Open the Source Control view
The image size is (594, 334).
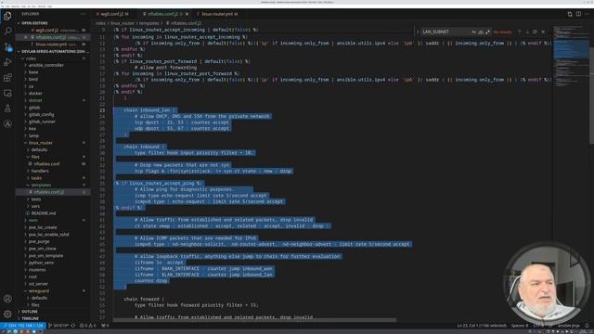pyautogui.click(x=7, y=46)
